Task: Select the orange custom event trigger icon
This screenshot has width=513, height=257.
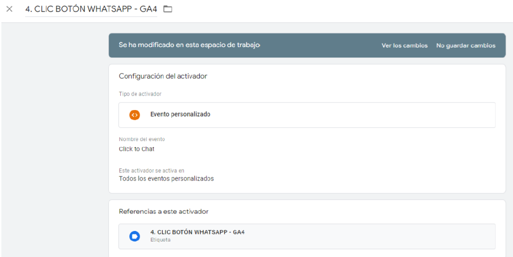Action: pos(134,114)
